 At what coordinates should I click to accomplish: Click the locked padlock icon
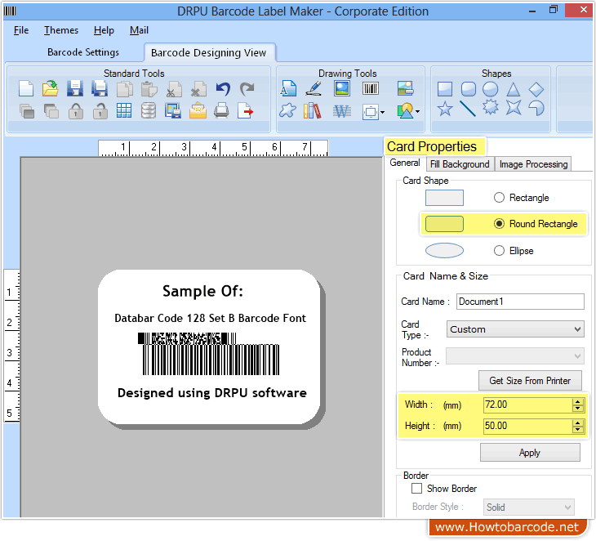76,111
